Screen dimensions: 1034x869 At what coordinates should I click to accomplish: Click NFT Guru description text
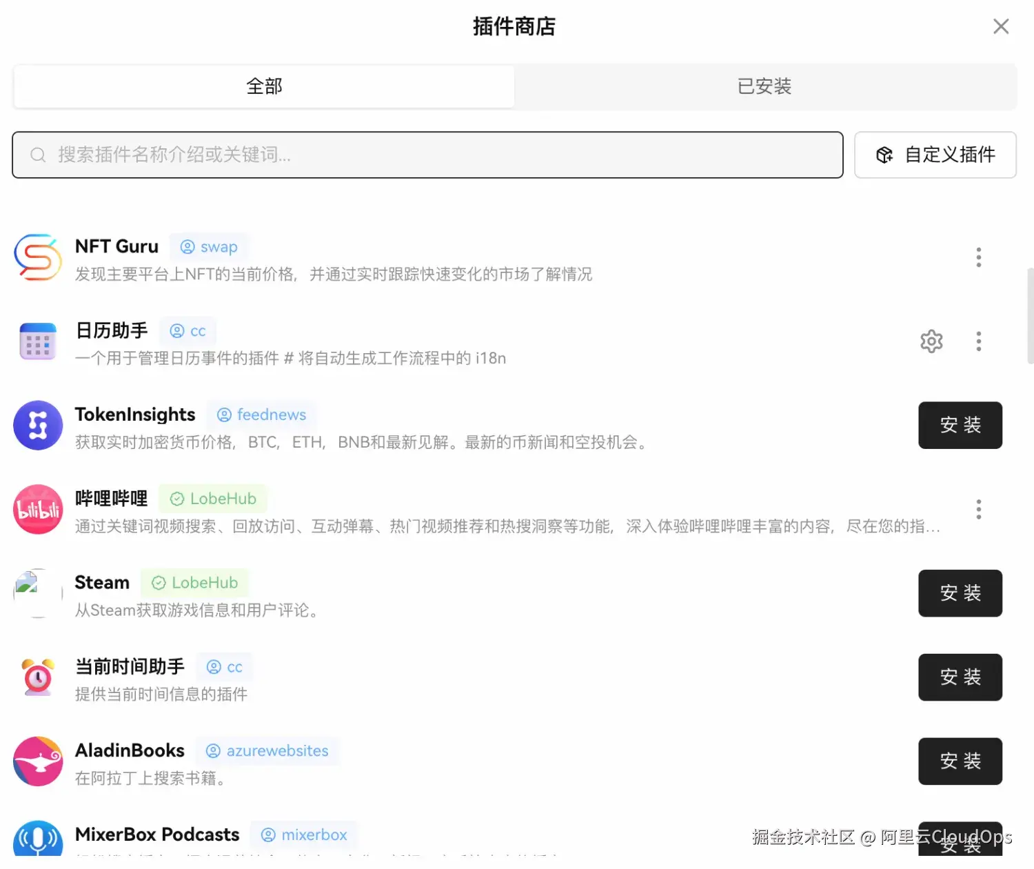[x=334, y=274]
